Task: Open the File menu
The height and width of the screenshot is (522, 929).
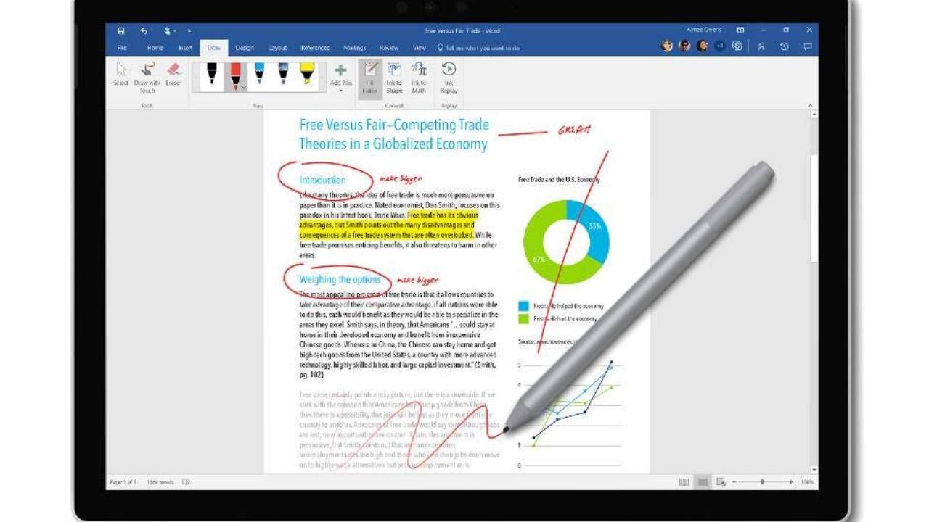Action: (x=121, y=47)
